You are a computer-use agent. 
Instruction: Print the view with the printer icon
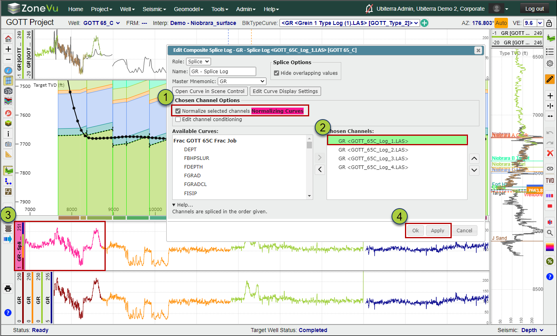[8, 288]
